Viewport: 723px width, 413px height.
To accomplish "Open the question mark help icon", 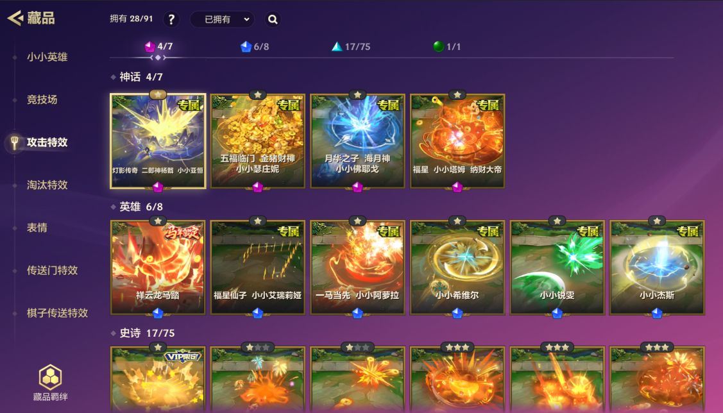I will click(x=171, y=19).
